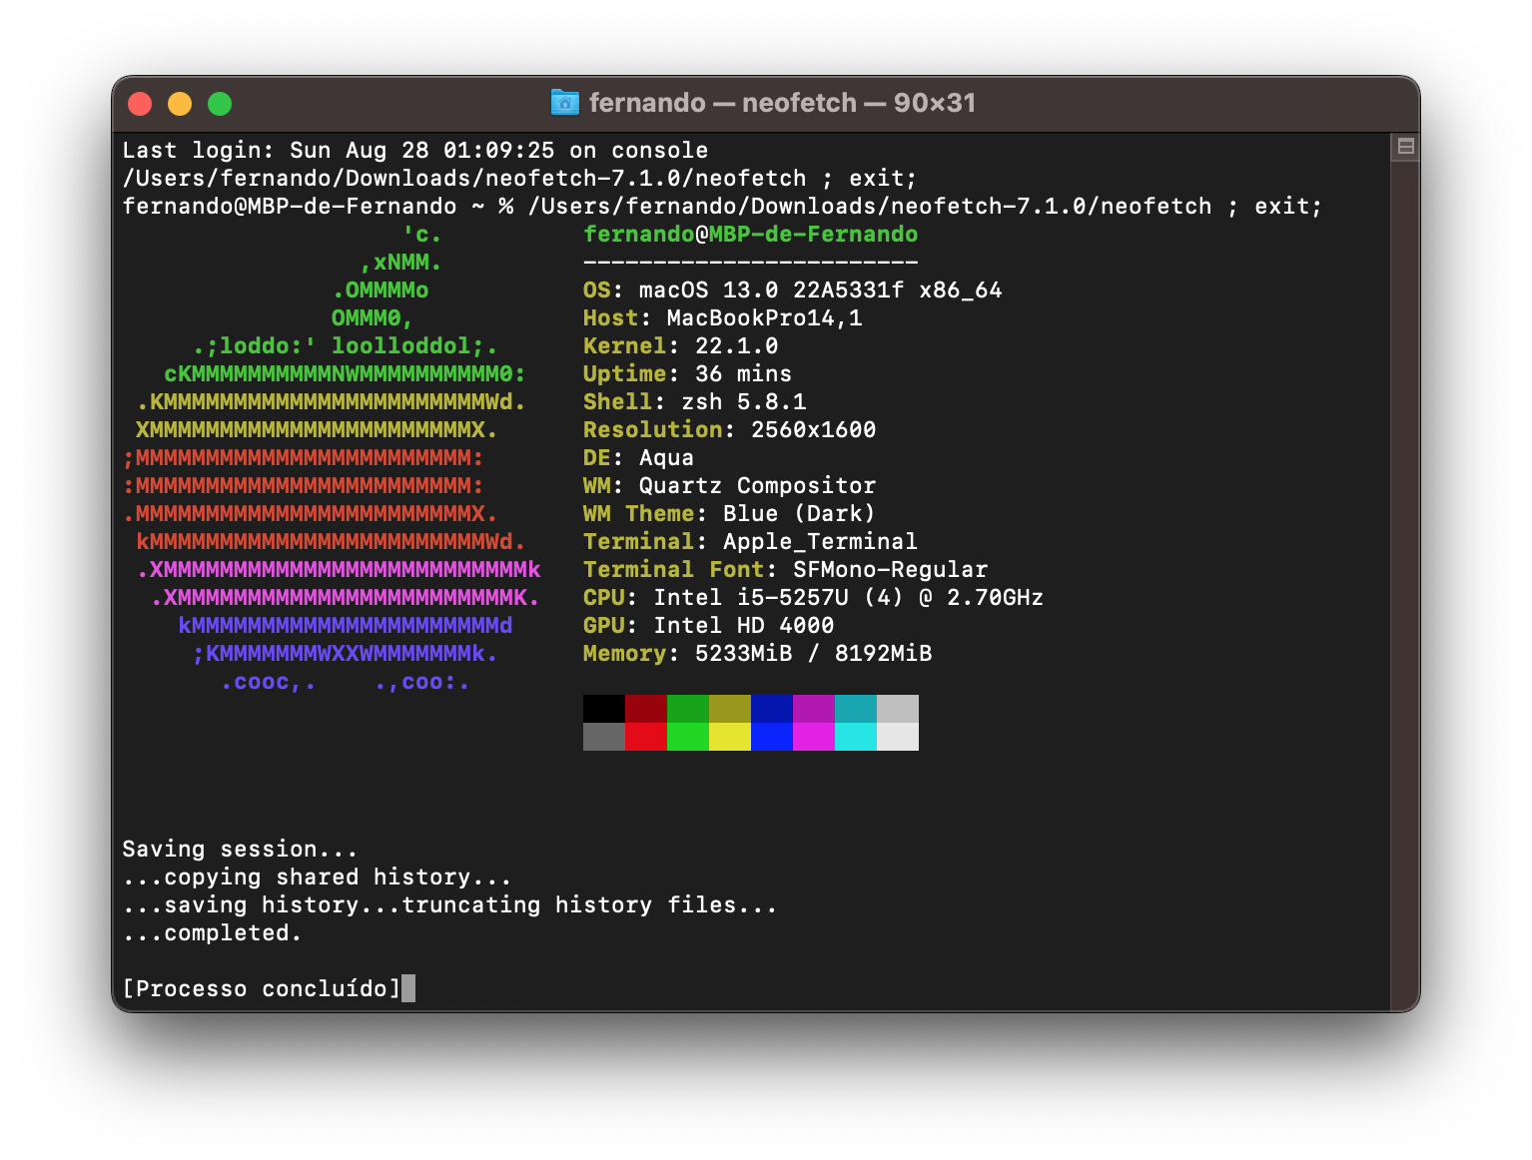Pick the purple magenta swatch in the top row
The height and width of the screenshot is (1160, 1532).
click(x=814, y=709)
